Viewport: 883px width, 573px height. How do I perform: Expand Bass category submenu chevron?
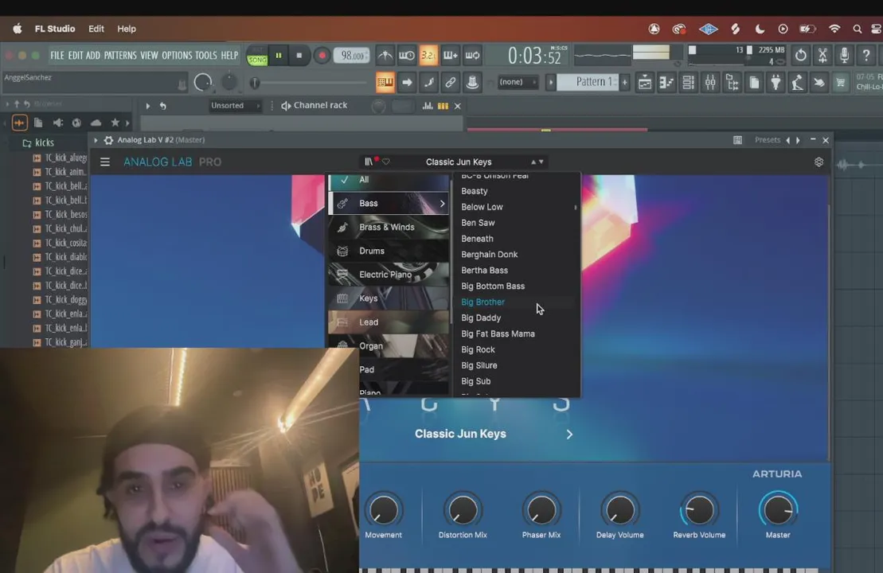[442, 204]
